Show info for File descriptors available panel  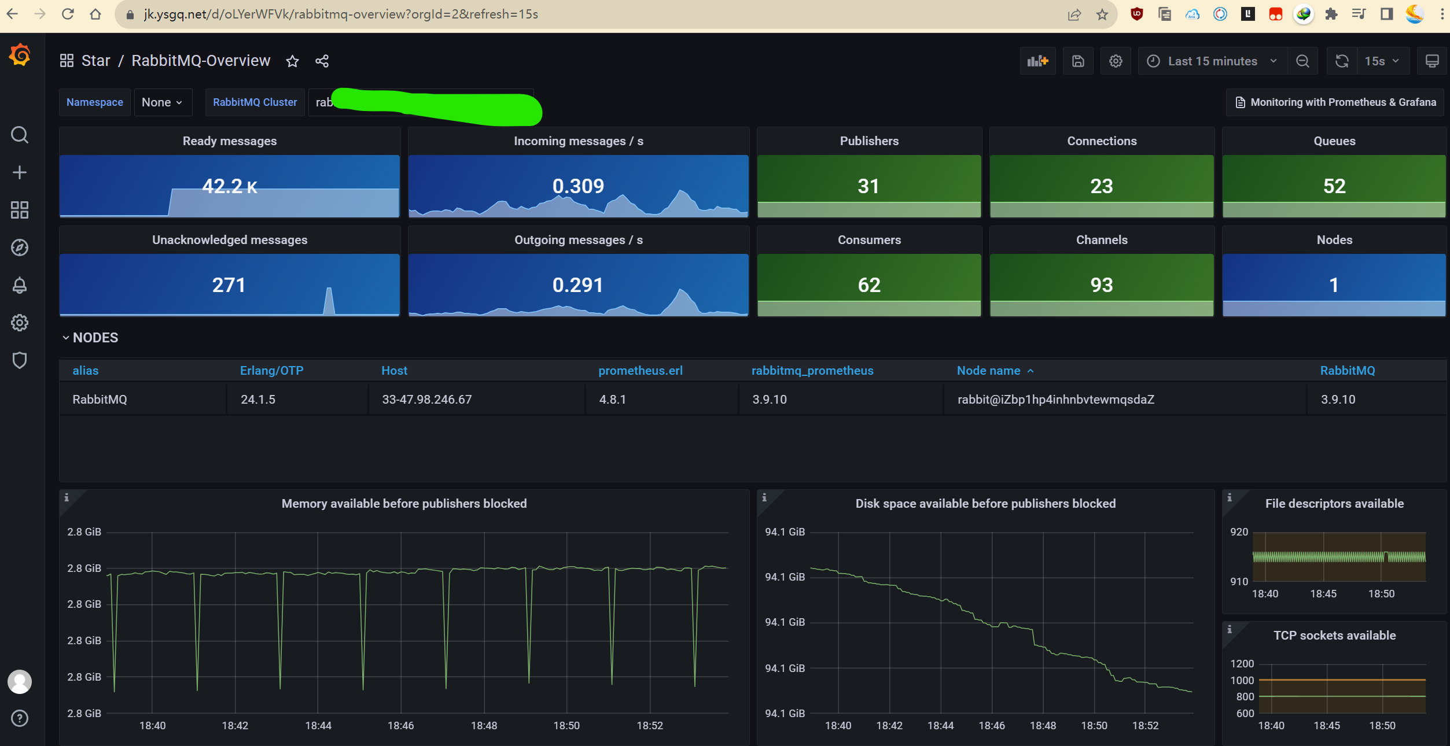click(1230, 497)
